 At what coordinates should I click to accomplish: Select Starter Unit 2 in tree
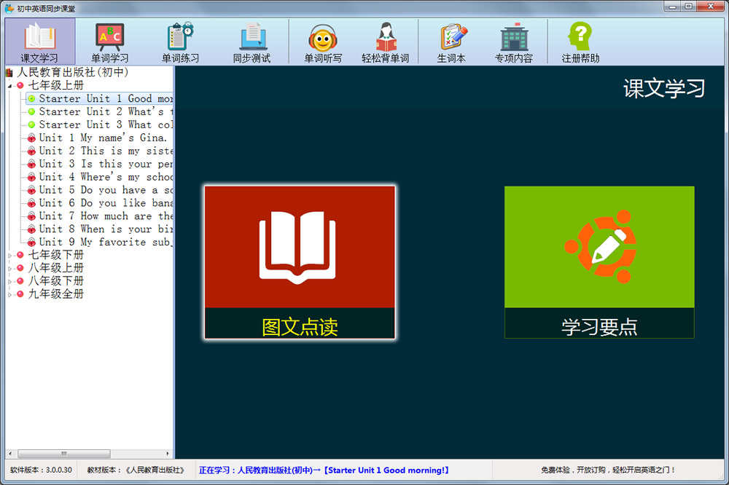[x=101, y=112]
